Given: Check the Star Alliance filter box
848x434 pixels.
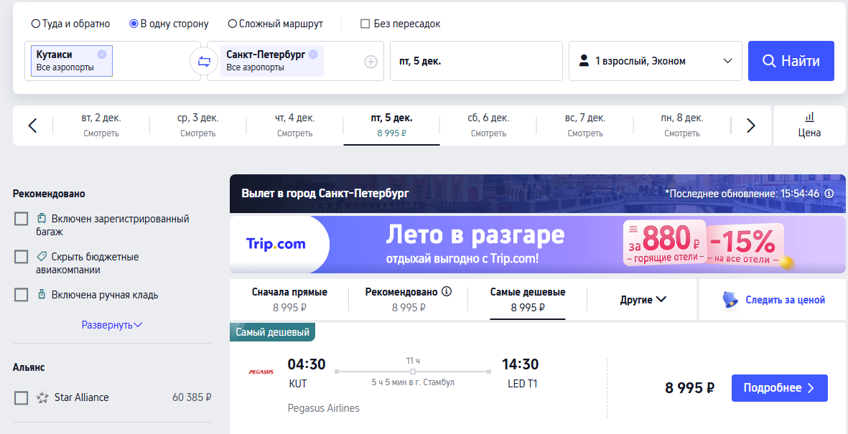Looking at the screenshot, I should 21,398.
